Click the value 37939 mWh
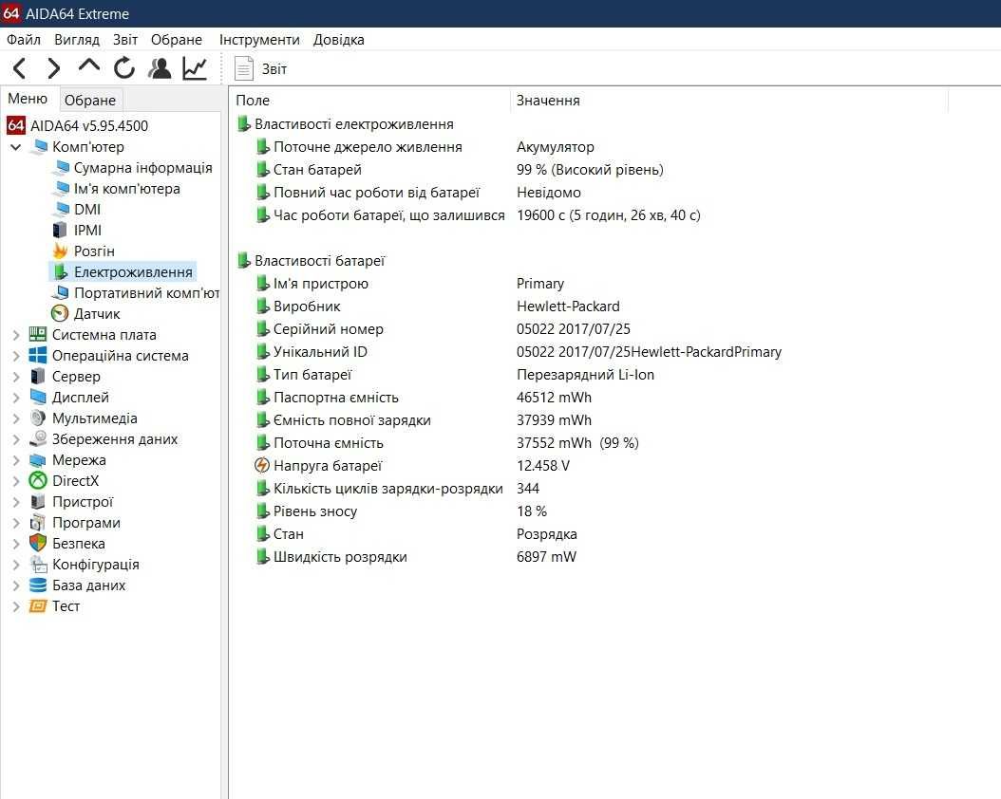This screenshot has height=799, width=1001. coord(554,420)
